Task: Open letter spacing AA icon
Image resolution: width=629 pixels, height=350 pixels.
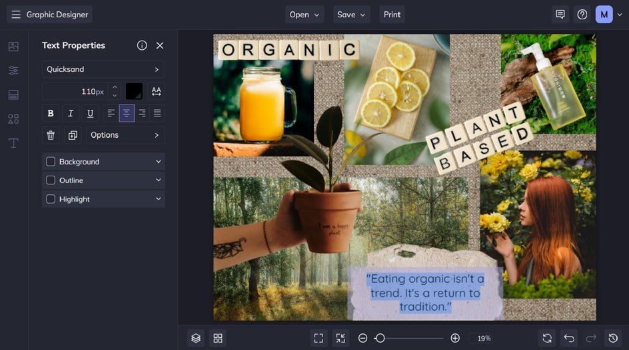Action: click(x=157, y=91)
